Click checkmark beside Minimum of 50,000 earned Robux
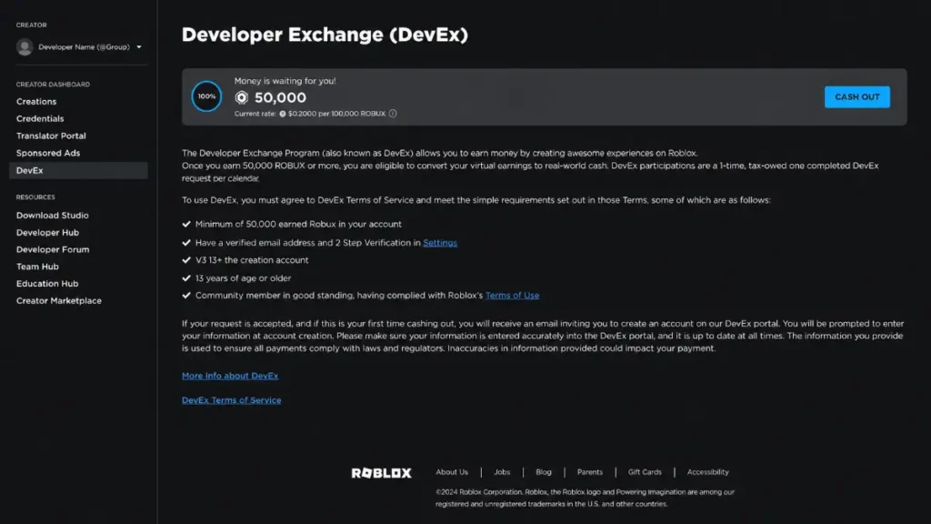931x524 pixels. 186,224
